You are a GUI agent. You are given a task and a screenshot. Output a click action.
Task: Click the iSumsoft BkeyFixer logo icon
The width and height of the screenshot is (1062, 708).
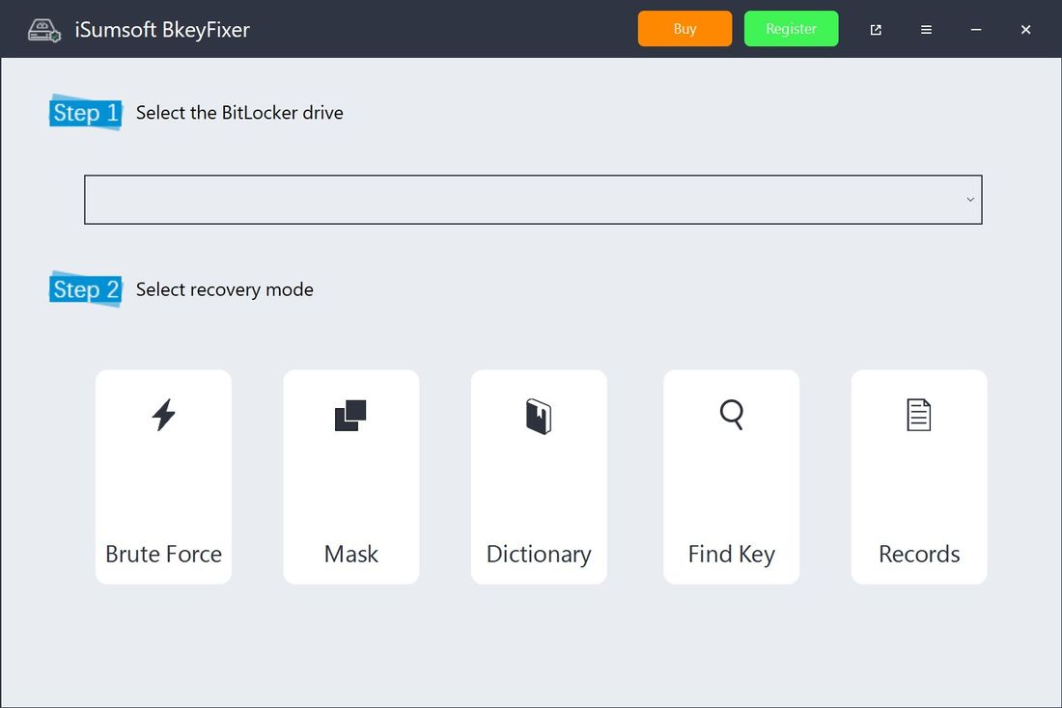[x=43, y=29]
